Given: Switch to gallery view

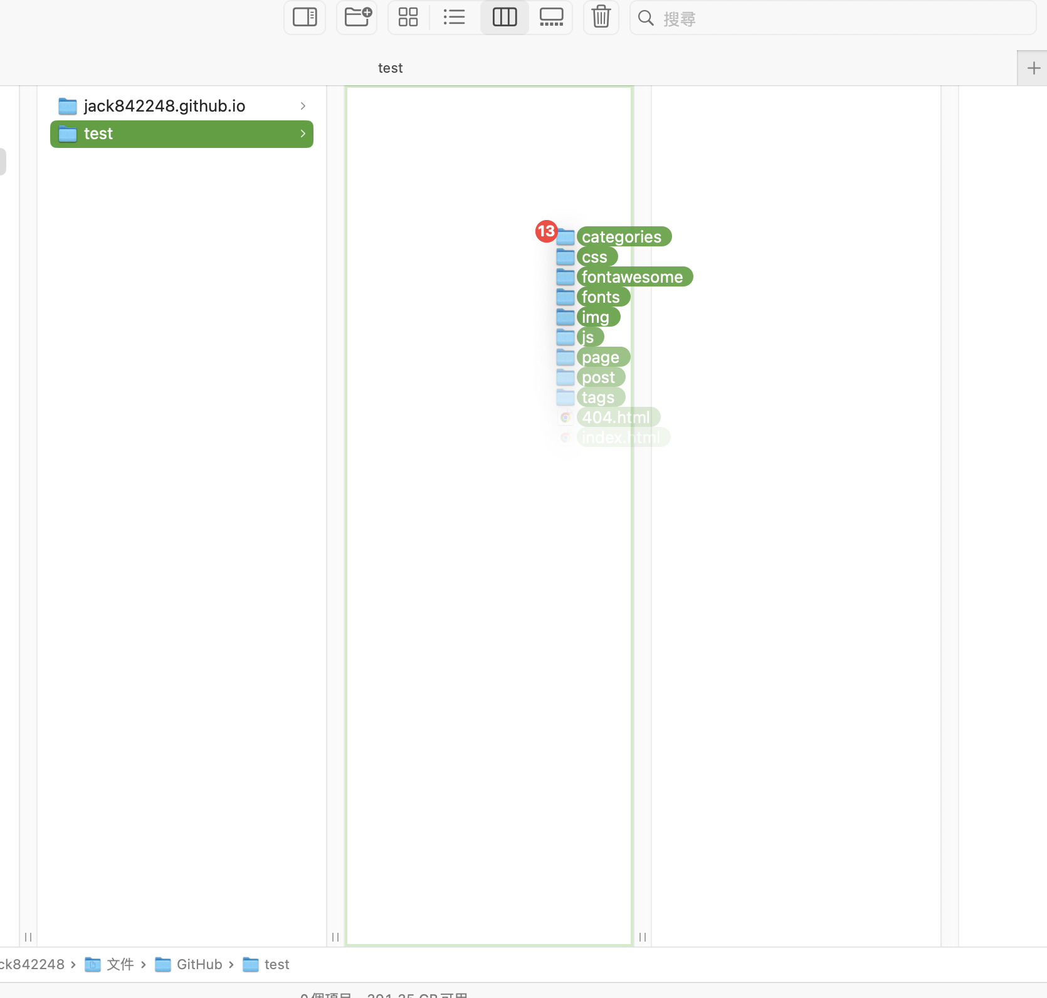Looking at the screenshot, I should tap(552, 17).
